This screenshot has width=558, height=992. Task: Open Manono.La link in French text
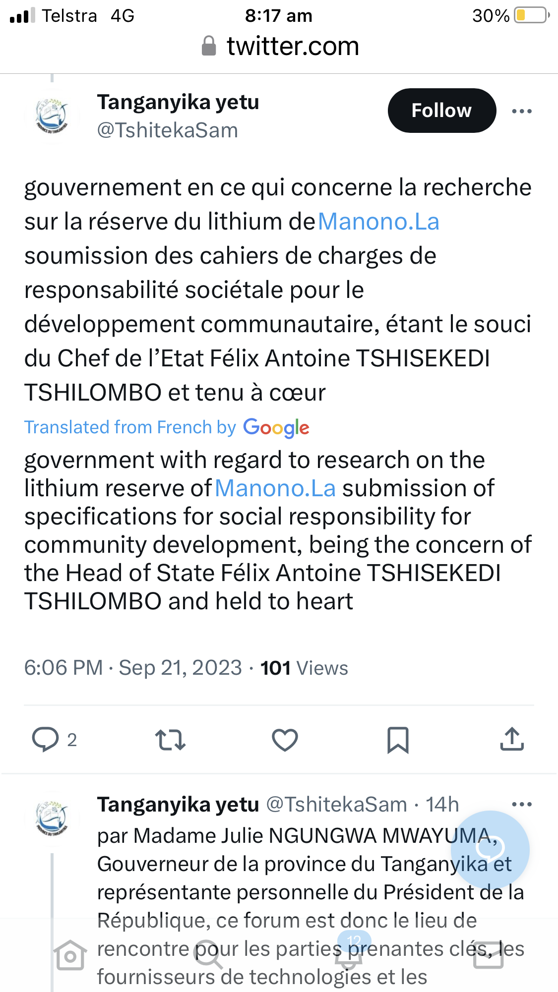(x=378, y=222)
